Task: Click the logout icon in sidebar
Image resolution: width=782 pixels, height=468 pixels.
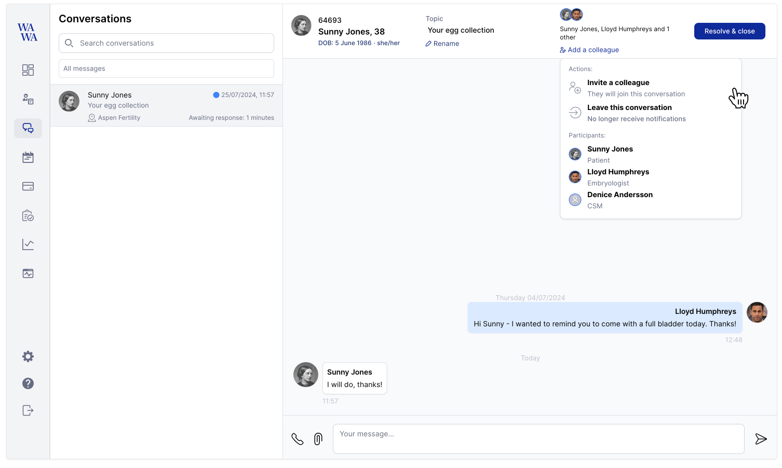Action: click(x=28, y=410)
